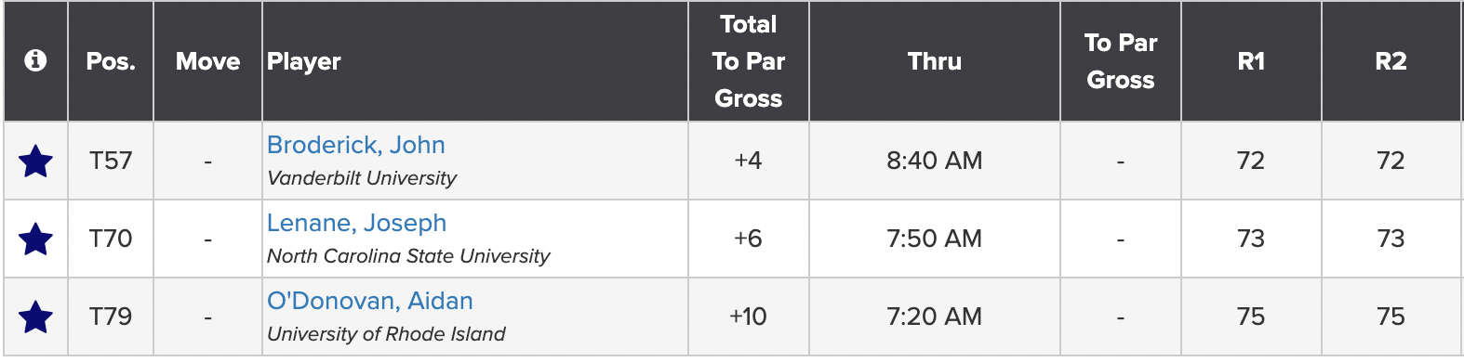Open Lenane, Joseph player profile

pos(357,223)
